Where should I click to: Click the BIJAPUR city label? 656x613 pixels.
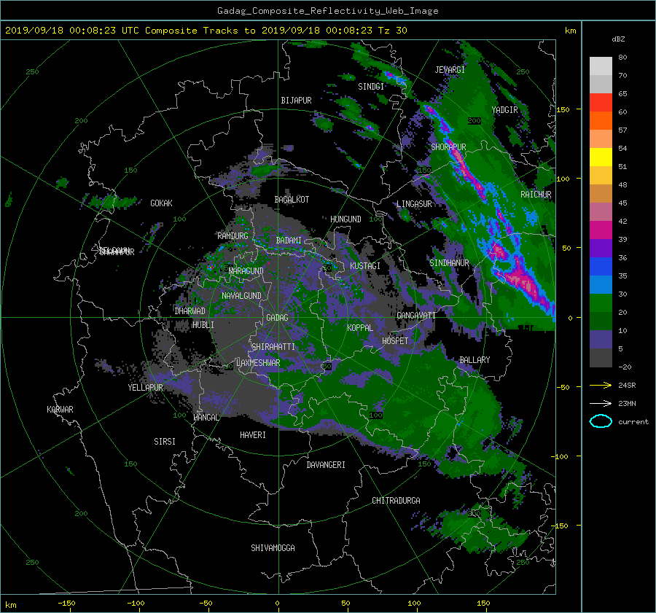(x=296, y=101)
